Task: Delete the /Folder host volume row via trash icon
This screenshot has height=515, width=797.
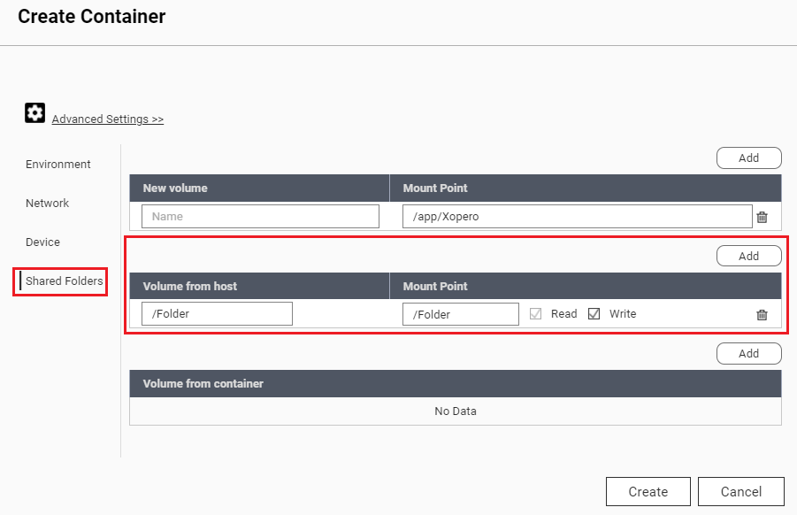Action: click(763, 313)
